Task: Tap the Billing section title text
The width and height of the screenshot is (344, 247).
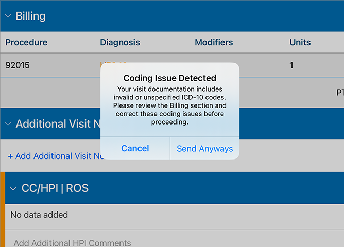Action: (x=30, y=16)
